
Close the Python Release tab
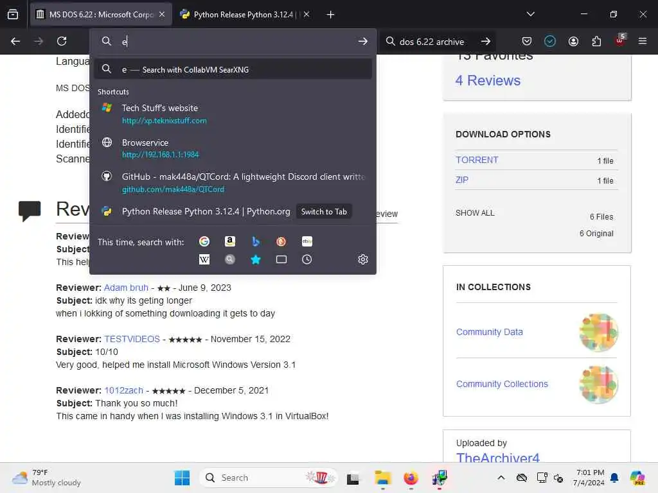307,14
